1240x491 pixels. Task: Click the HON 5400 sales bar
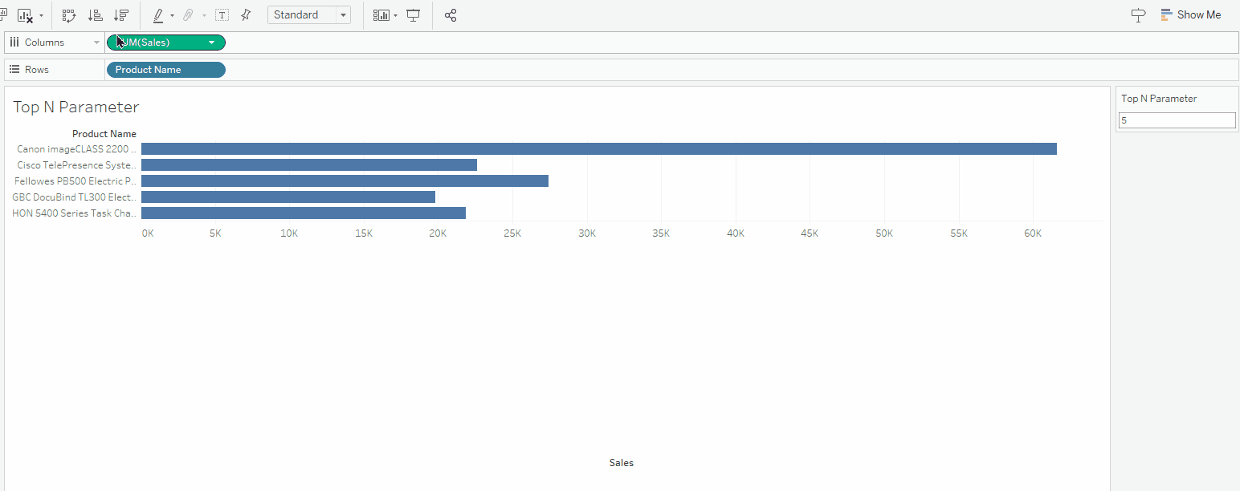304,213
